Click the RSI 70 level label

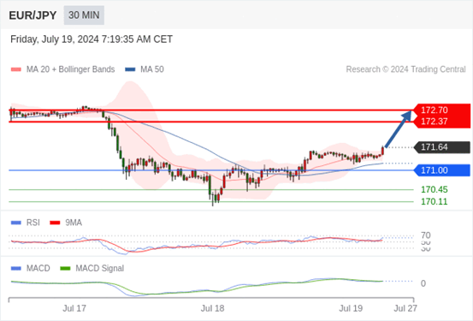(426, 235)
